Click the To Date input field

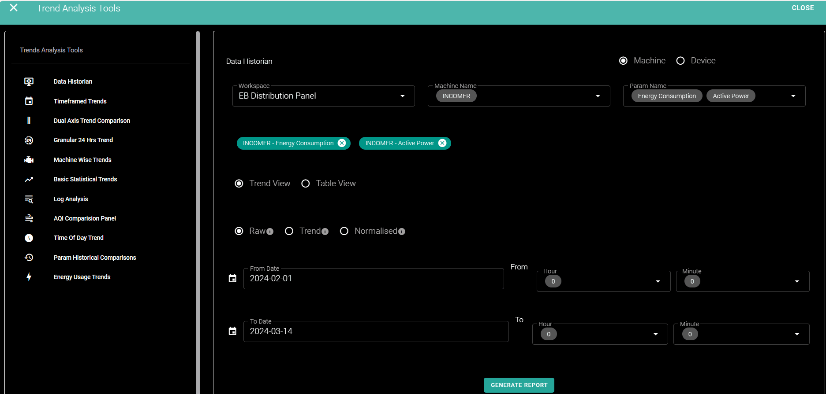click(376, 331)
